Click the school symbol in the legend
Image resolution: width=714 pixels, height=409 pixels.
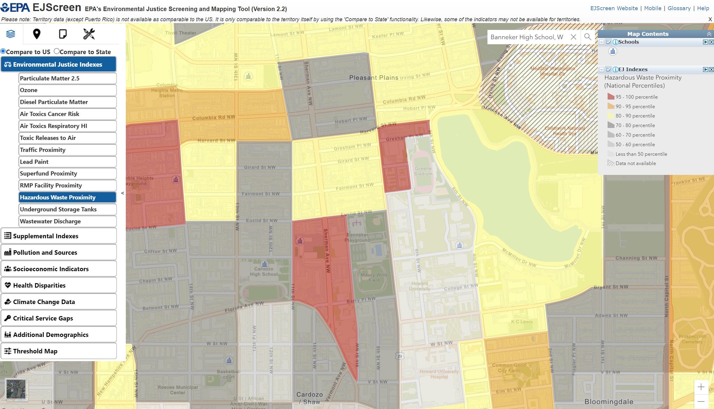[613, 51]
